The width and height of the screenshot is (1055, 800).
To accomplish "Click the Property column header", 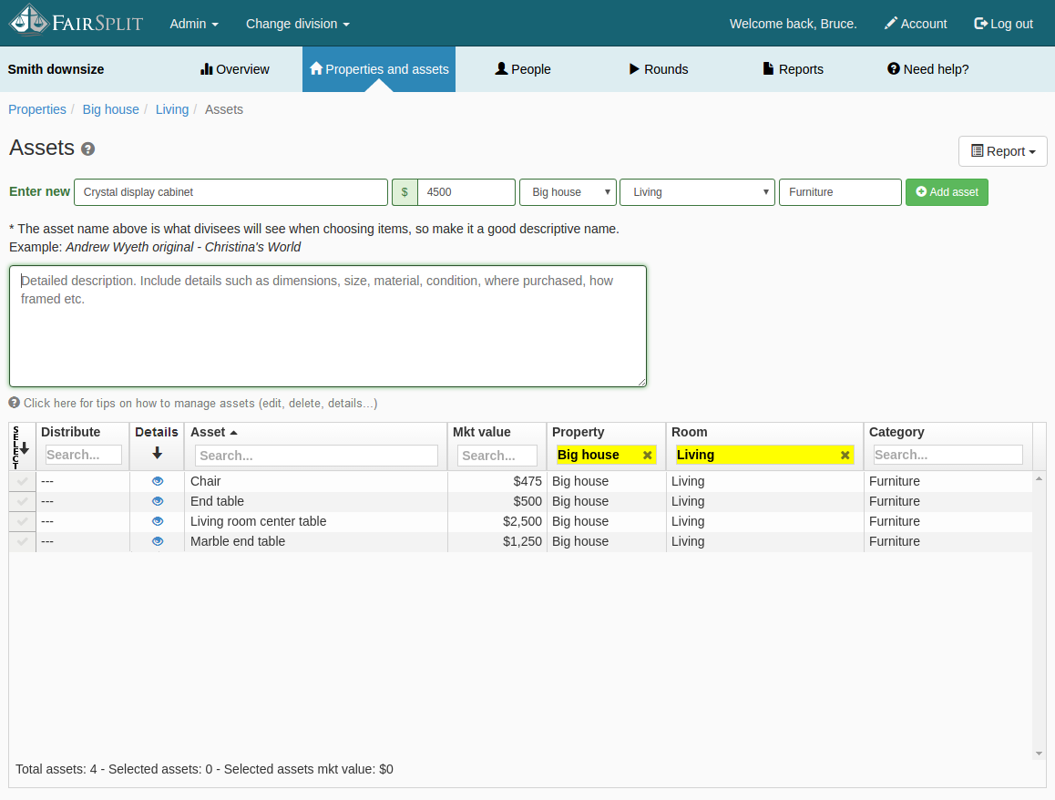I will pos(578,432).
